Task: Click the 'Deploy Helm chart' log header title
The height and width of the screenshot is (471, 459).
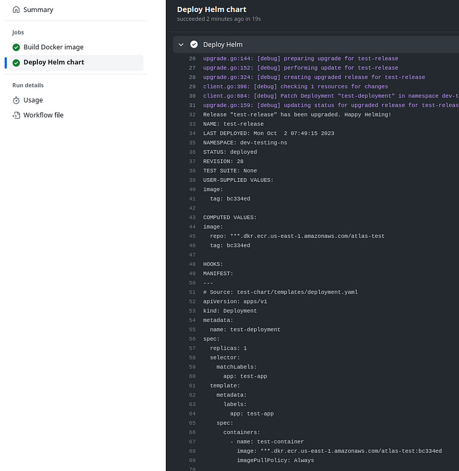Action: tap(212, 10)
